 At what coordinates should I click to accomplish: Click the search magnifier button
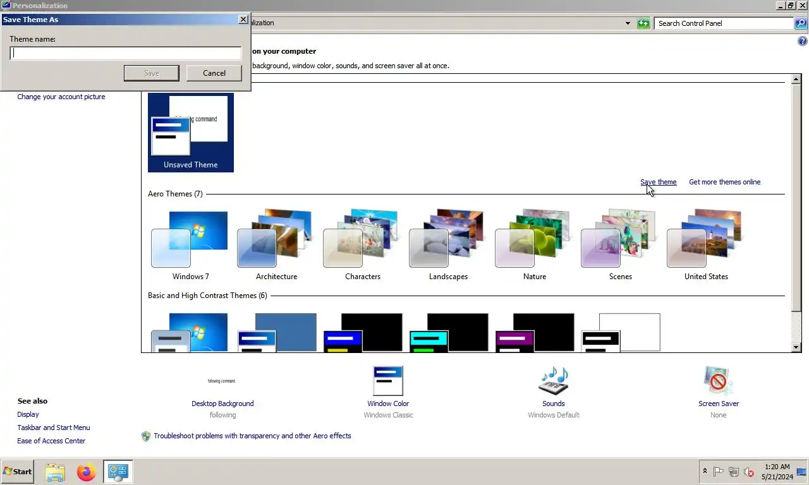click(x=801, y=23)
